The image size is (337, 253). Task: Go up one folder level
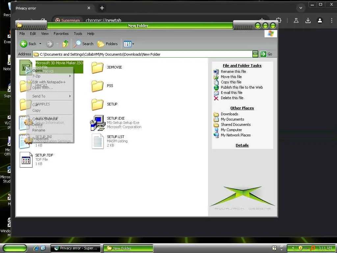pyautogui.click(x=65, y=44)
